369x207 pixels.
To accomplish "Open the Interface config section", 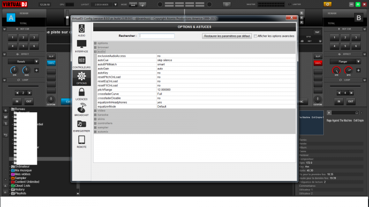I will click(x=82, y=46).
